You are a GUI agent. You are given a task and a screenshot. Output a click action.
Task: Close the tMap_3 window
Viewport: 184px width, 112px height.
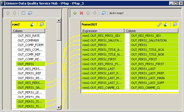(x=181, y=3)
